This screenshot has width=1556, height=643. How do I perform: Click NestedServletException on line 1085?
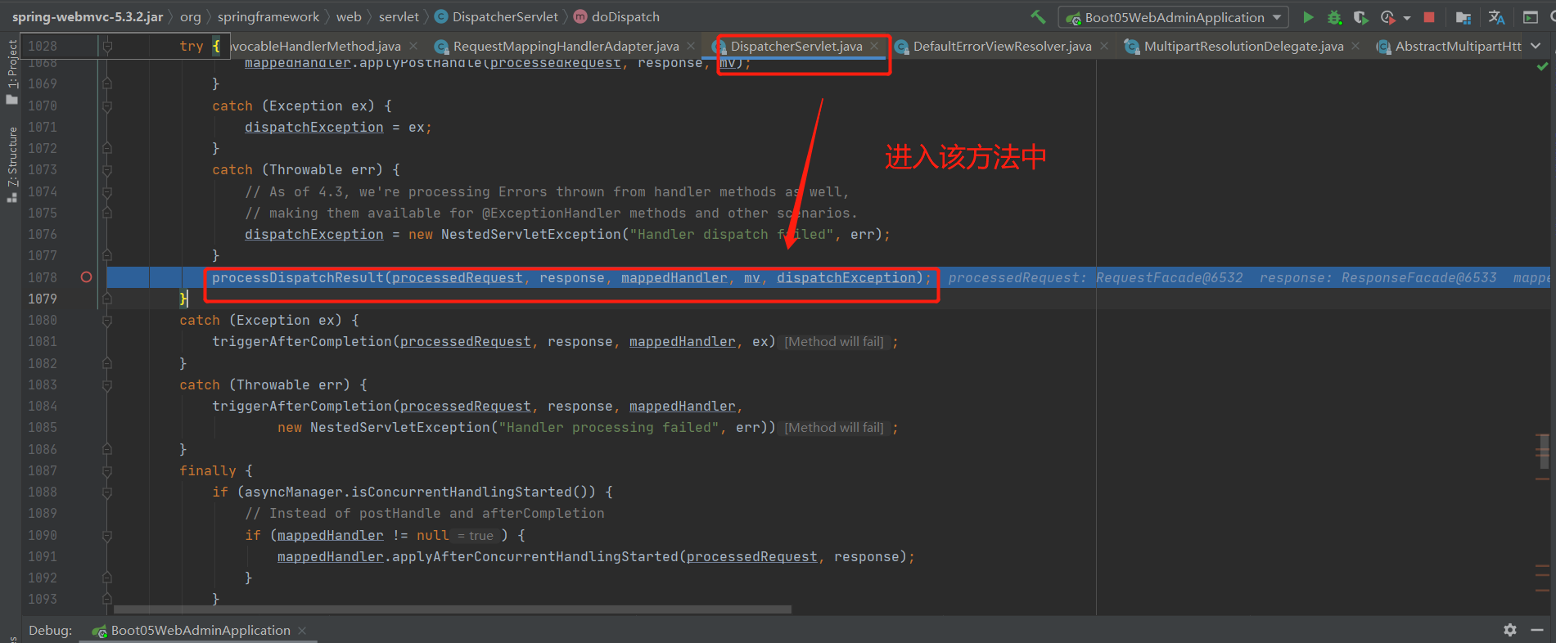tap(399, 428)
